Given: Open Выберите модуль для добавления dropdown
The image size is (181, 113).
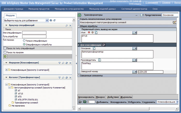Looking at the screenshot, I should 47,20.
